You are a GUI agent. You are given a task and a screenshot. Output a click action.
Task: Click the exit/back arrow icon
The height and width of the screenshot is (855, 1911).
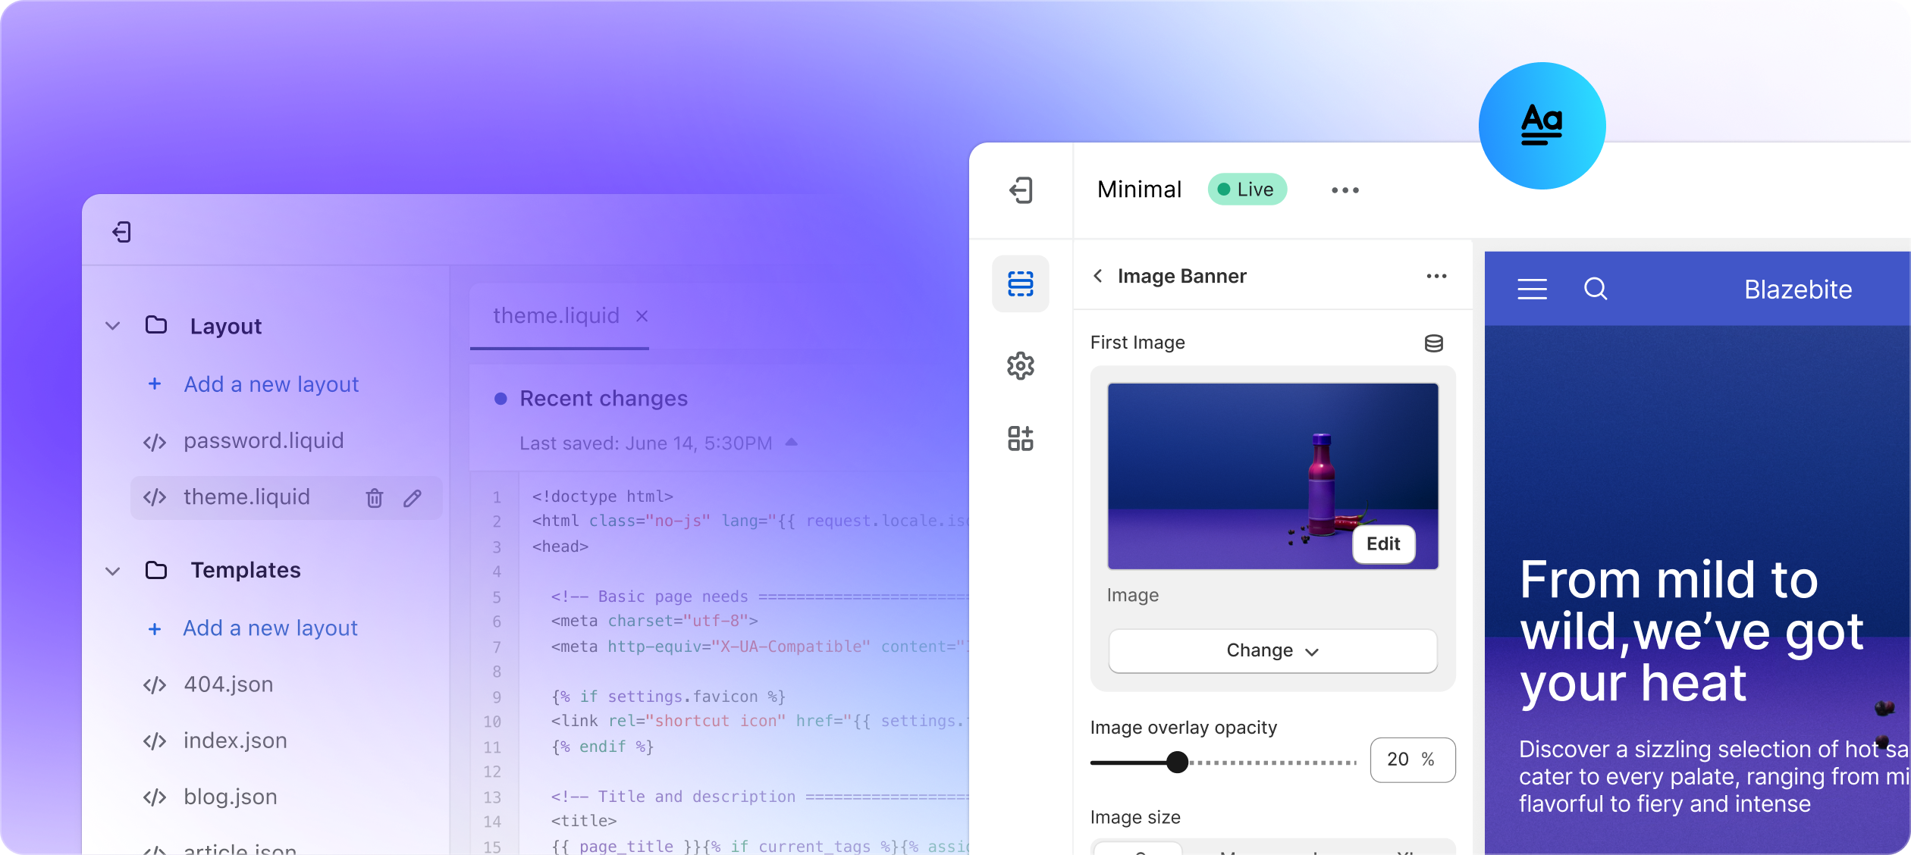1020,190
